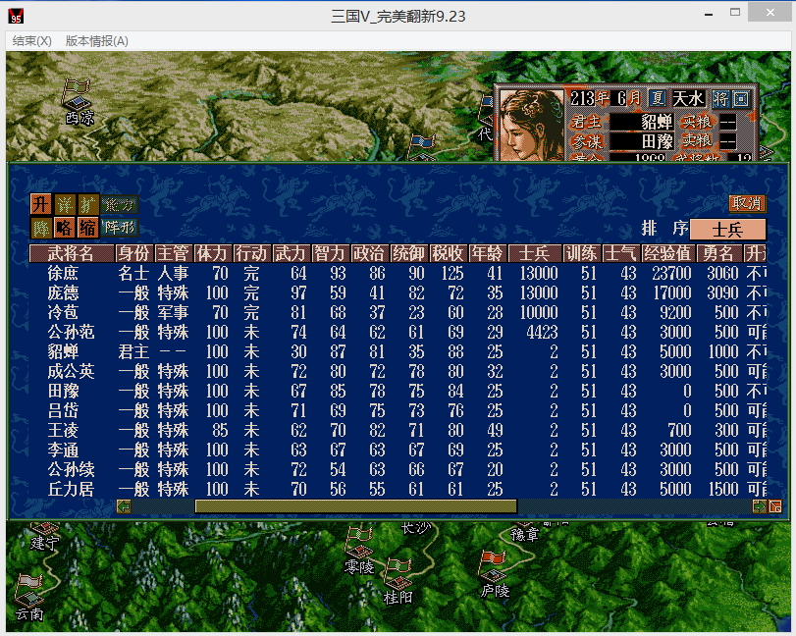Switch to 略 brief view

click(x=65, y=228)
